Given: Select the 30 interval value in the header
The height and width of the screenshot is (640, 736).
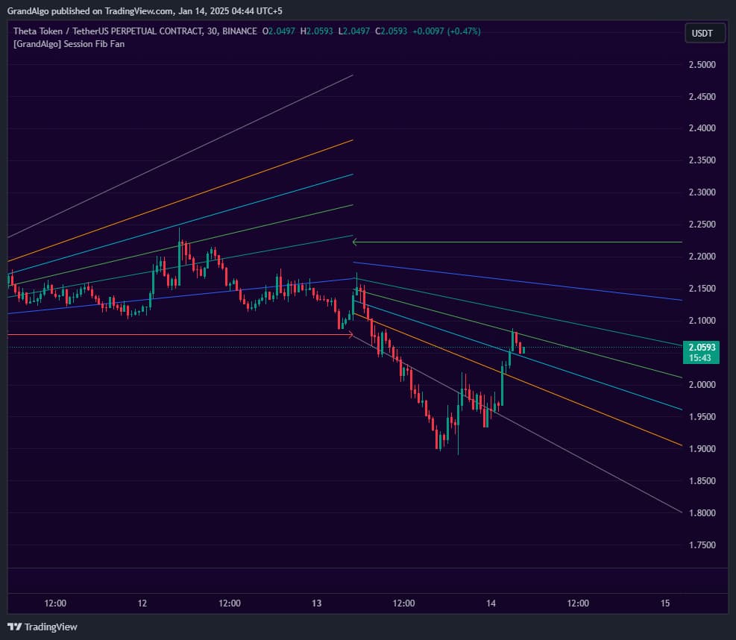Looking at the screenshot, I should (x=212, y=31).
